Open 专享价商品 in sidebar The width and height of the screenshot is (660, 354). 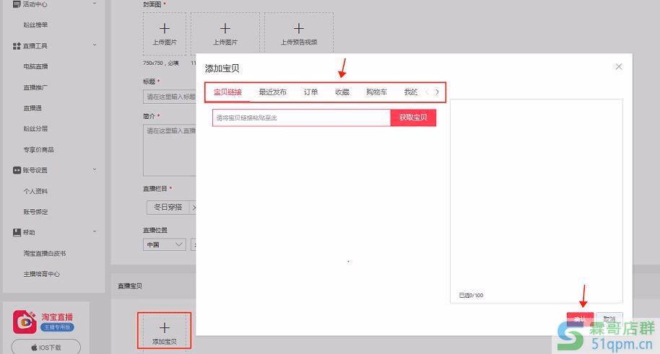coord(38,150)
